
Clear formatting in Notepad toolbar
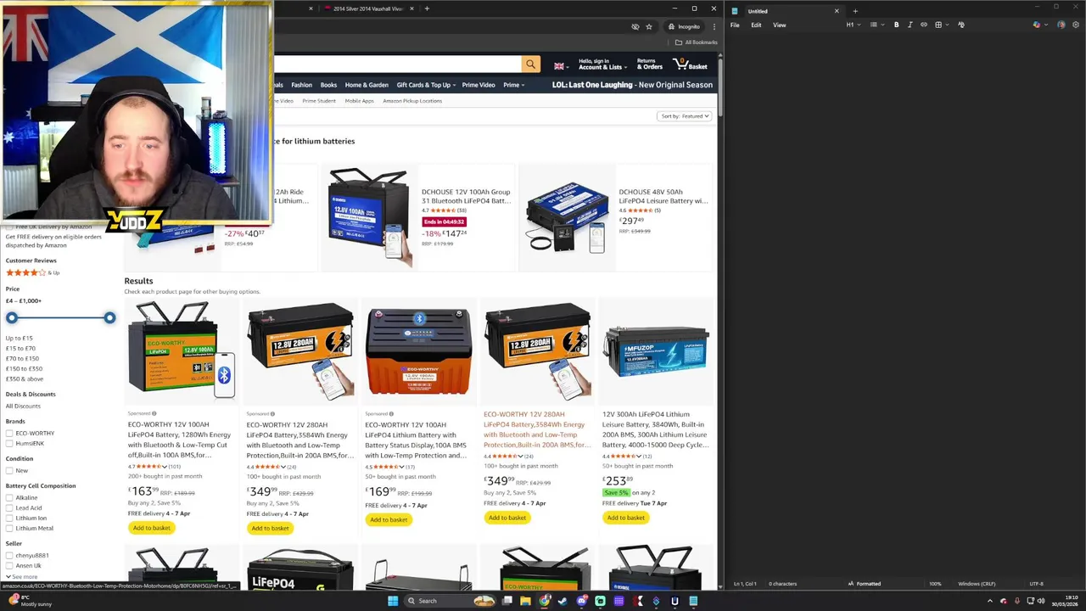click(x=960, y=25)
